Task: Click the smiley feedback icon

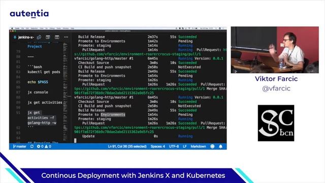Action: tap(212, 146)
